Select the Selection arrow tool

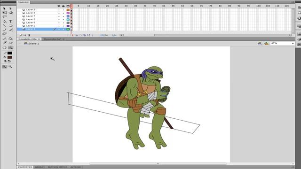(x=4, y=8)
